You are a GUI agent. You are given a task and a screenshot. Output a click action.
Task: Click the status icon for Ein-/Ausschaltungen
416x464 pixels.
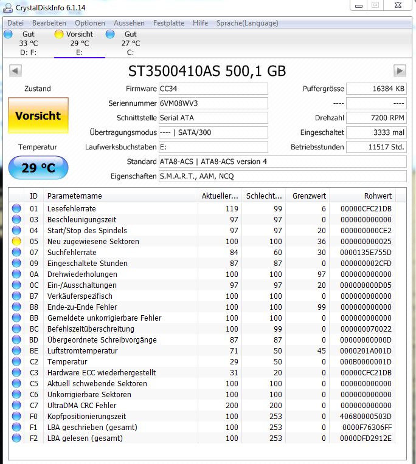pyautogui.click(x=16, y=285)
